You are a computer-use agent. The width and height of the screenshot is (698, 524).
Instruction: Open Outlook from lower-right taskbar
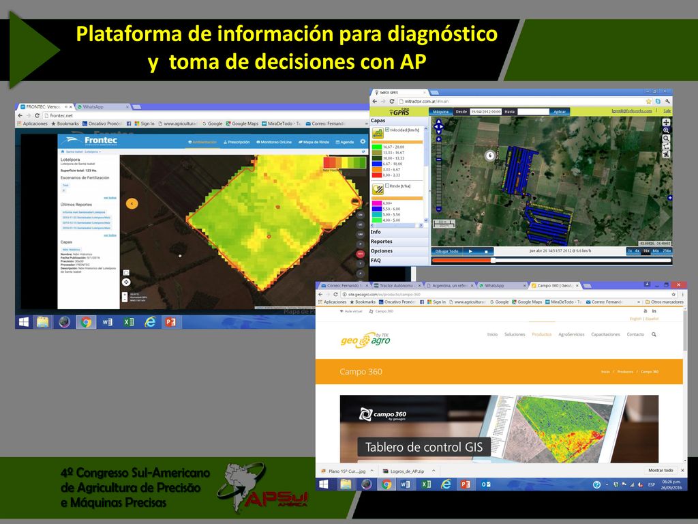[485, 484]
